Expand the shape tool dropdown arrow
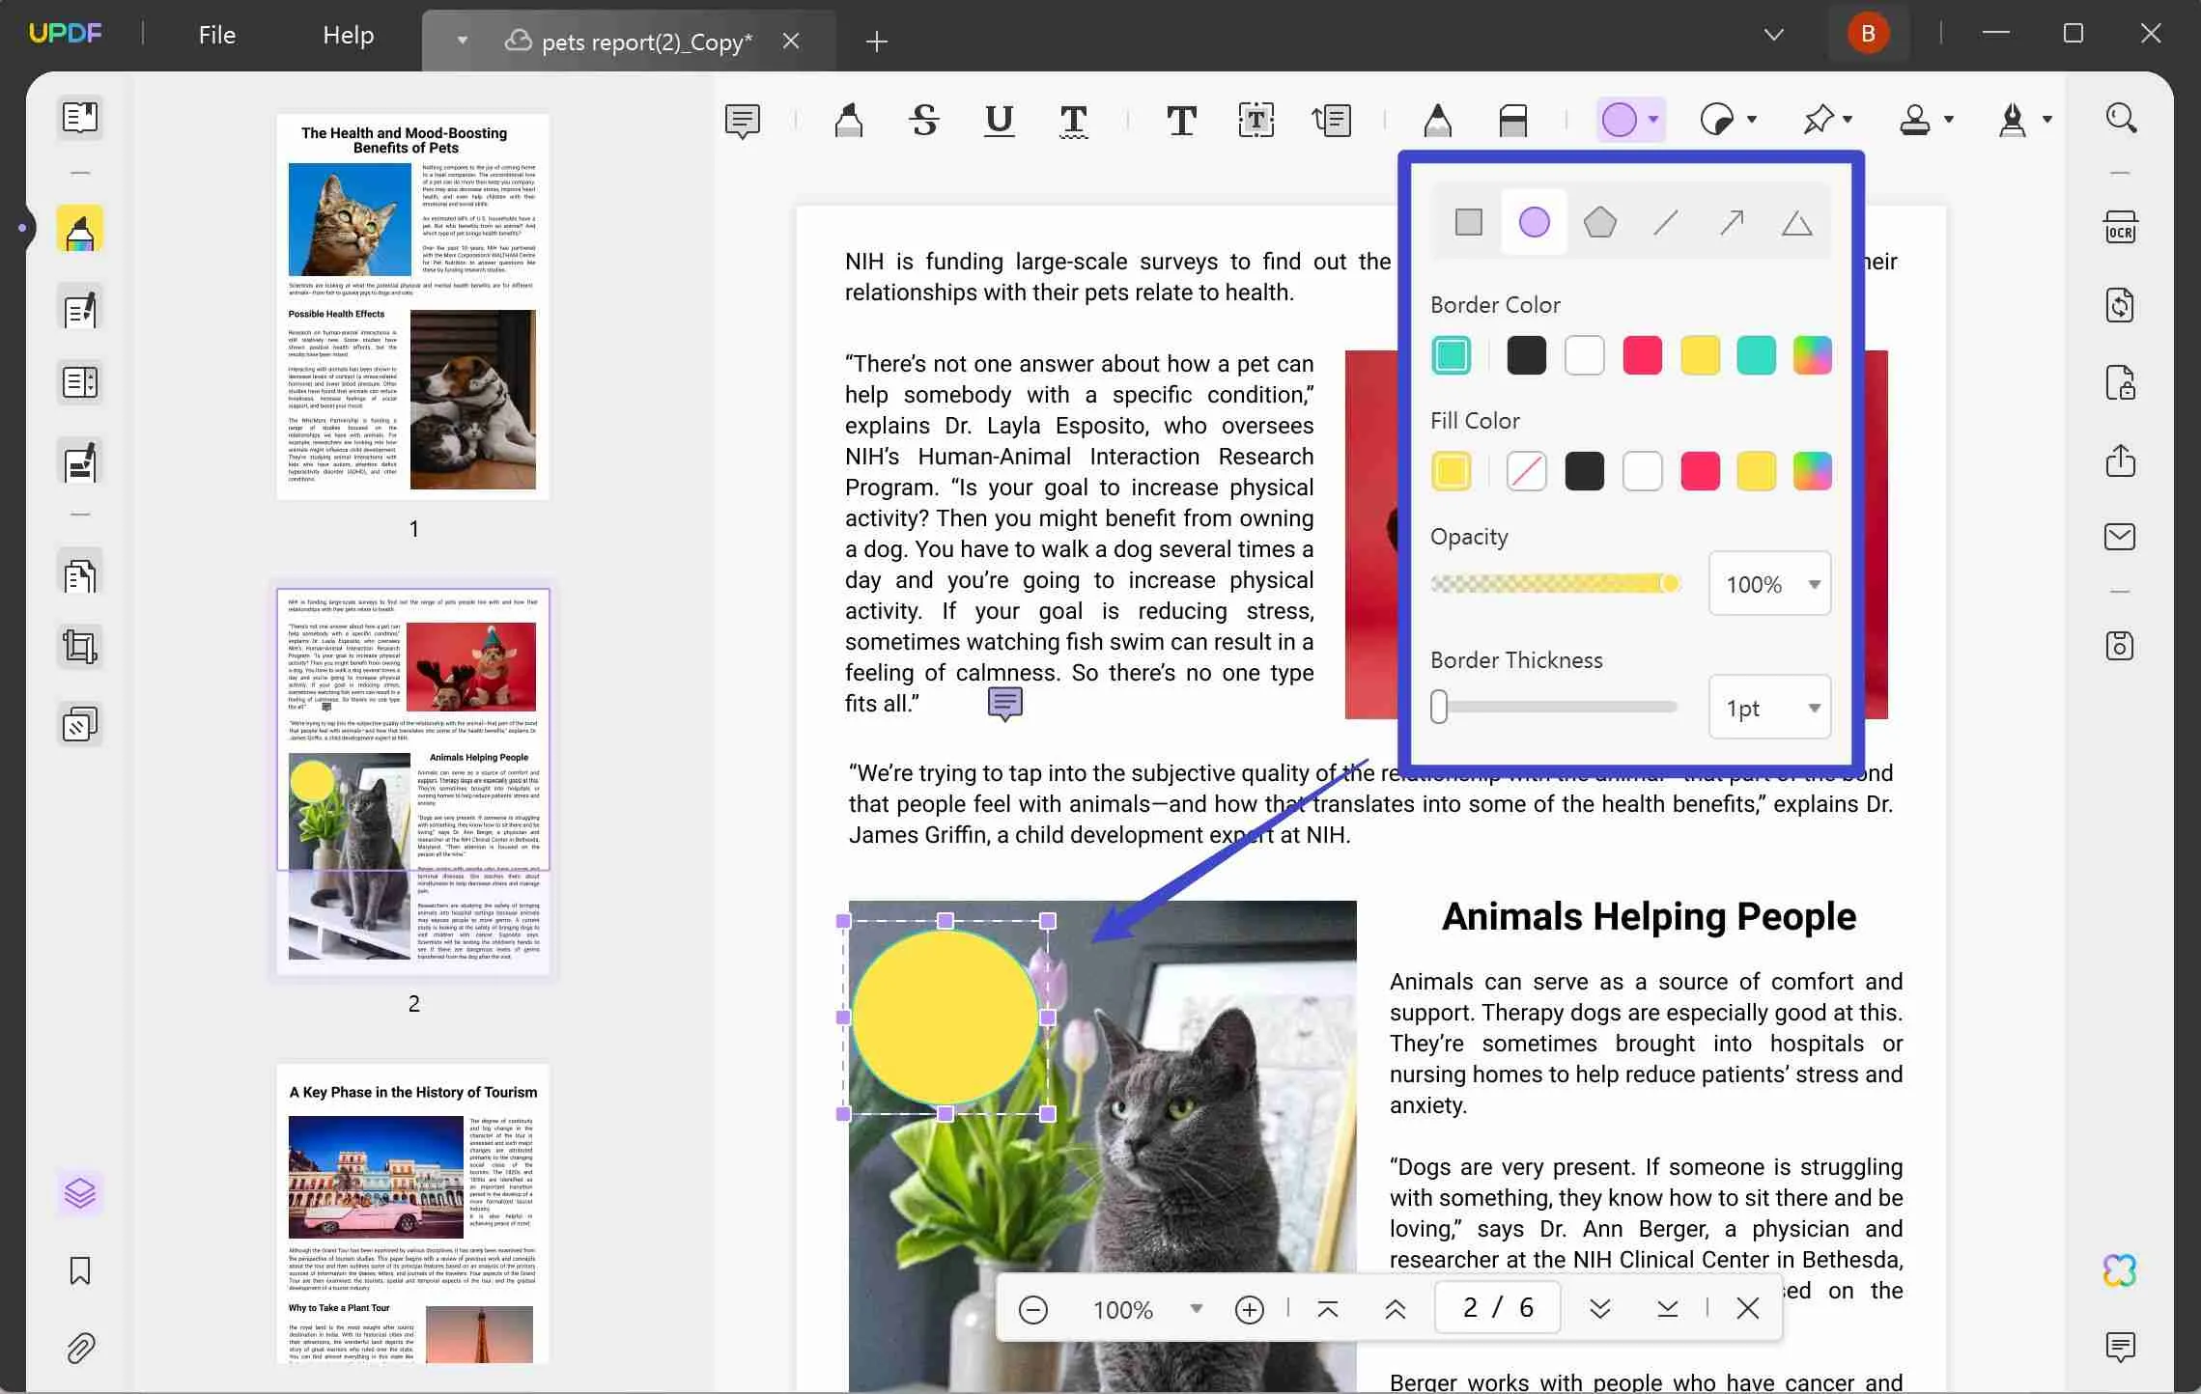Image resolution: width=2201 pixels, height=1394 pixels. (x=1653, y=120)
